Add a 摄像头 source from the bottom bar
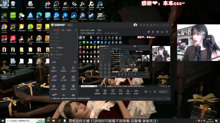The height and width of the screenshot is (123, 220). tap(105, 92)
